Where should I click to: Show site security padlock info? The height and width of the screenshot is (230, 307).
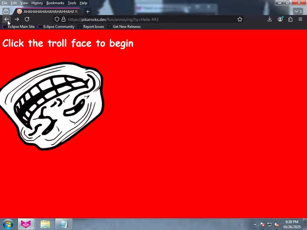(x=64, y=19)
